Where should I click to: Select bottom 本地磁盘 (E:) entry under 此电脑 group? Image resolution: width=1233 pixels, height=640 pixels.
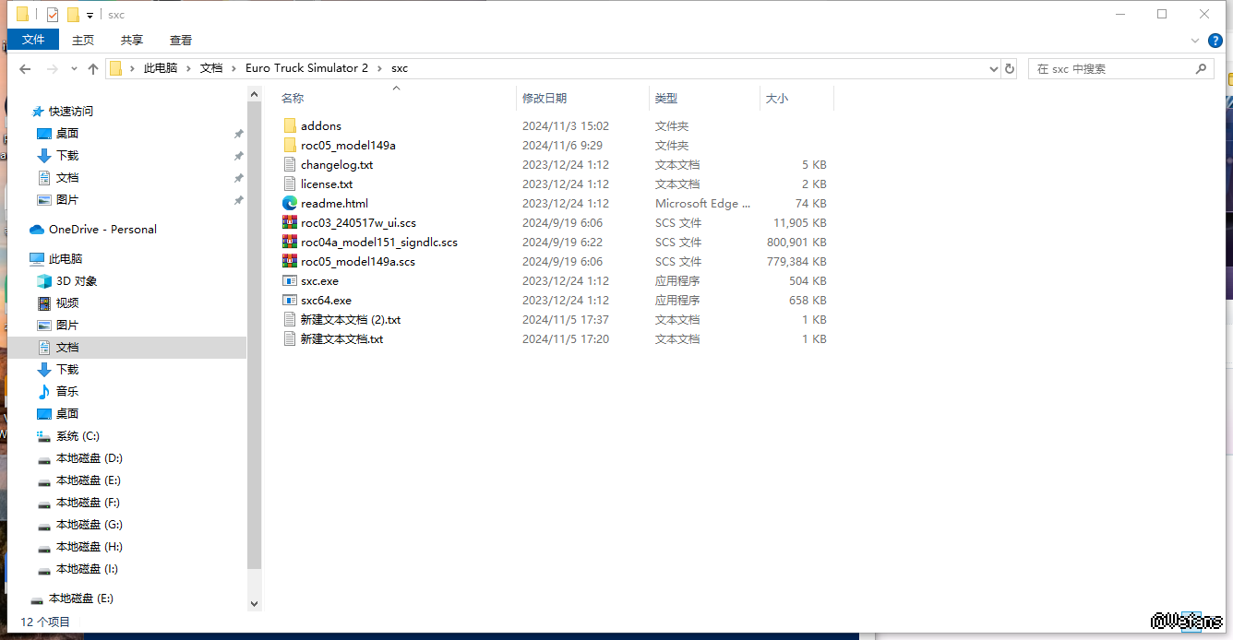click(71, 598)
